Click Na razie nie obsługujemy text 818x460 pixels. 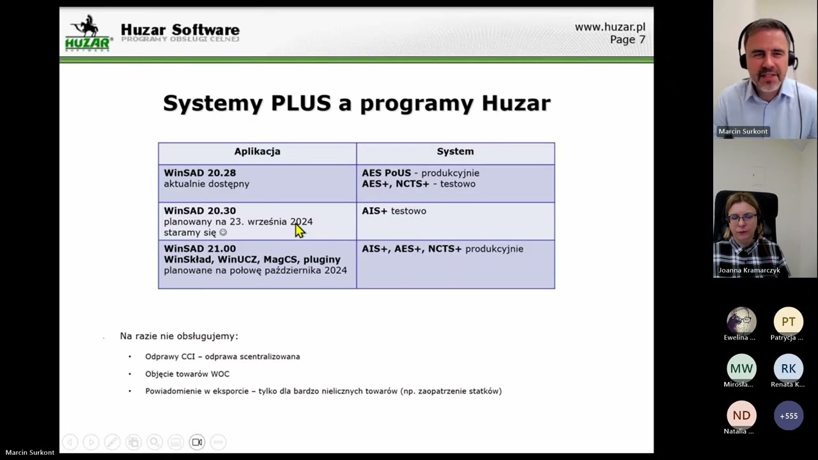click(179, 336)
